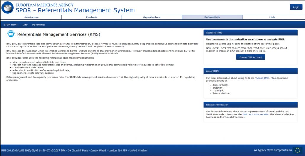Image resolution: width=305 pixels, height=156 pixels.
Task: Go to SPOR Home
Action: pos(11,25)
